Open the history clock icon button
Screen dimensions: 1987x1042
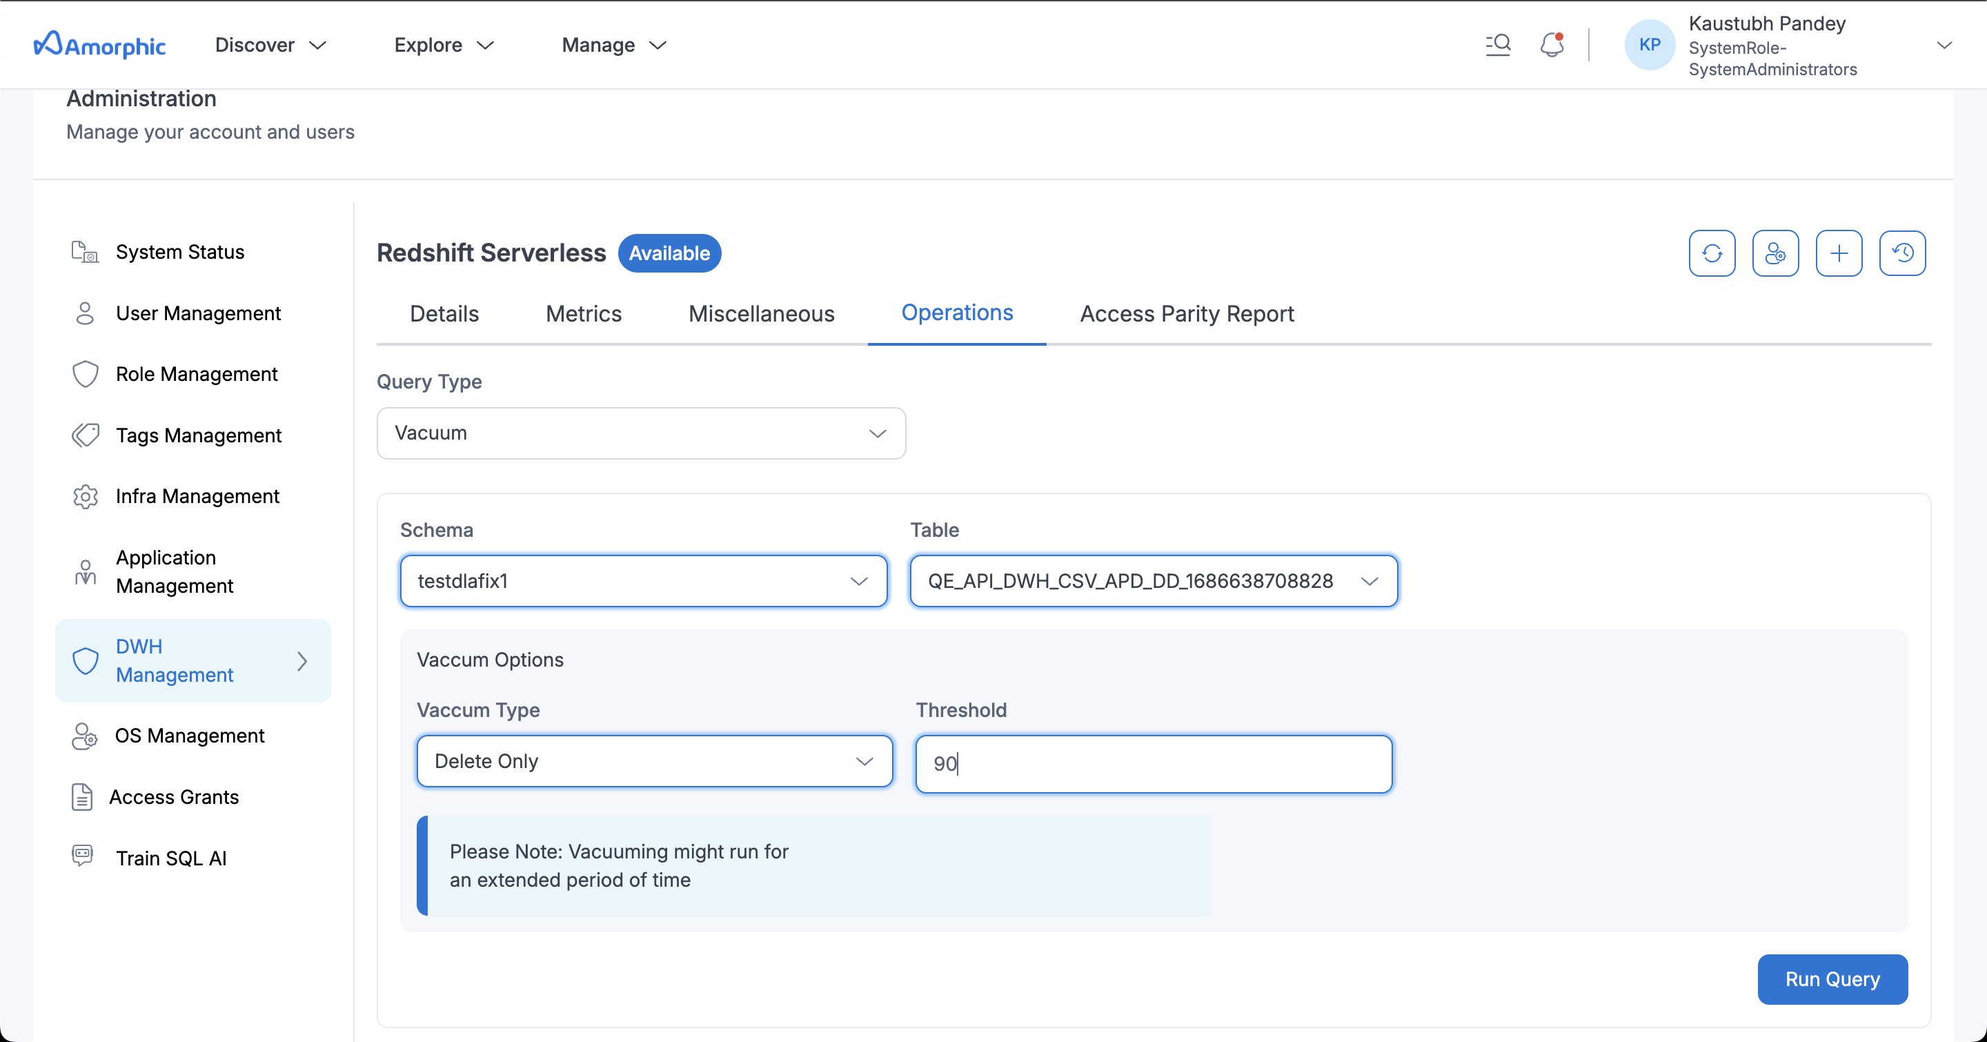click(1901, 253)
